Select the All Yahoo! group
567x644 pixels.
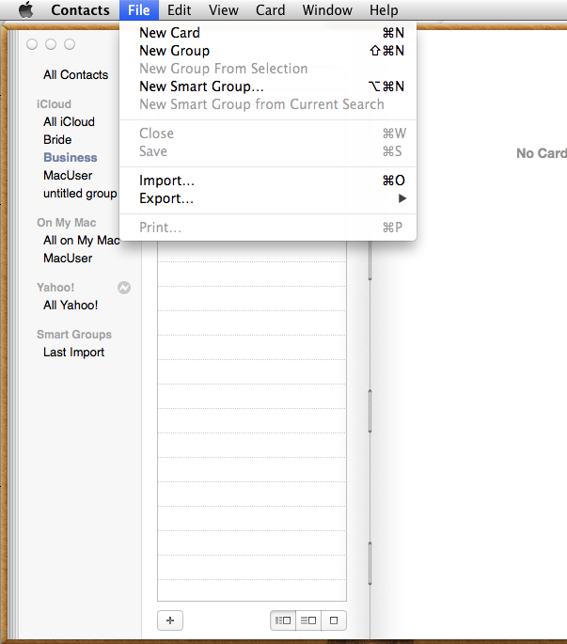point(71,306)
